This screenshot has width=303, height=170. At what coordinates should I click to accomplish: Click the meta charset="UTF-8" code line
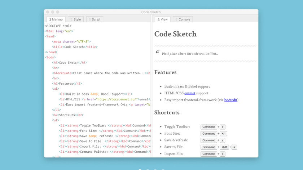71,41
